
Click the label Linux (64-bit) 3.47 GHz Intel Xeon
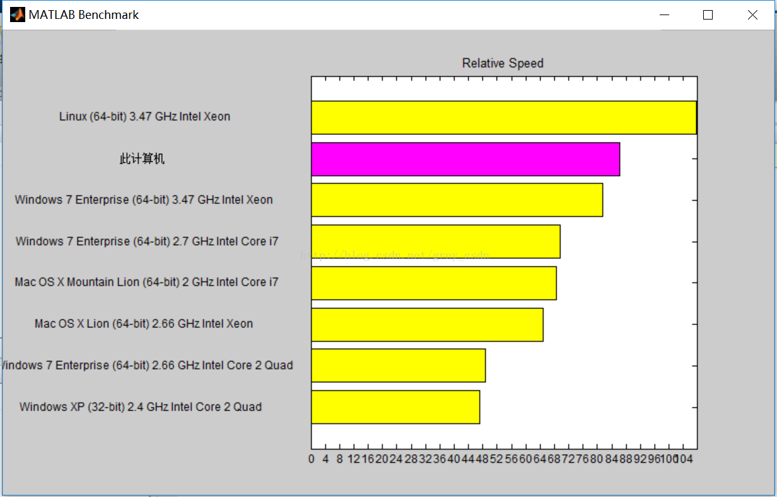click(144, 117)
